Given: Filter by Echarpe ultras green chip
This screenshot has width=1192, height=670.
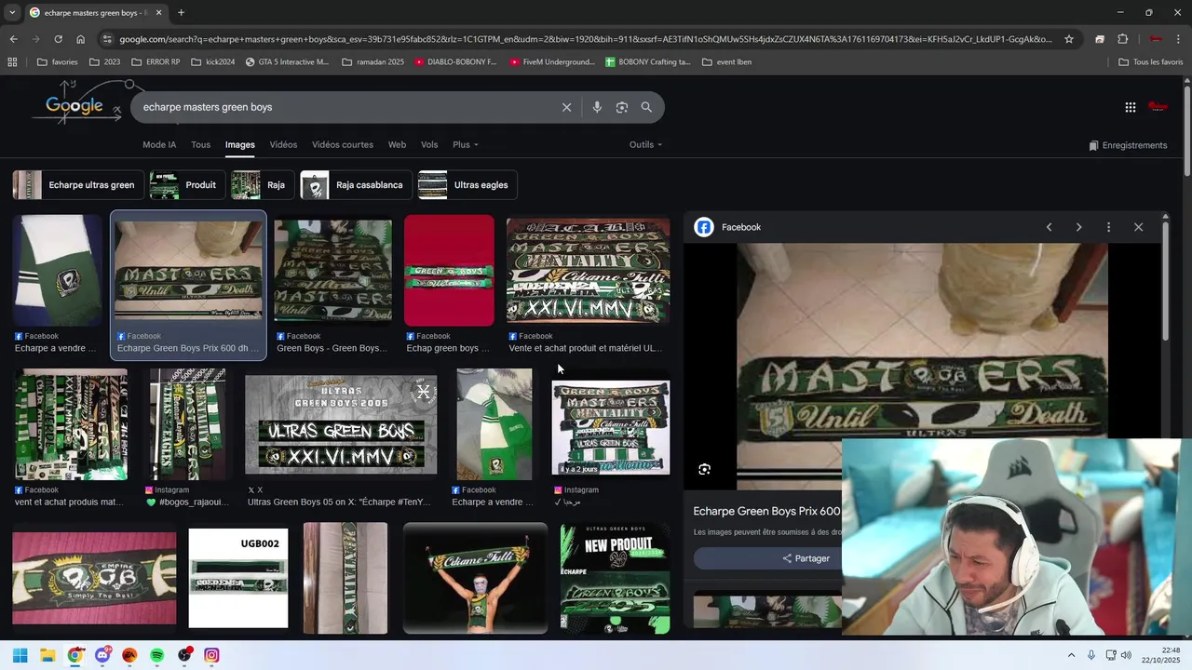Looking at the screenshot, I should pyautogui.click(x=78, y=185).
